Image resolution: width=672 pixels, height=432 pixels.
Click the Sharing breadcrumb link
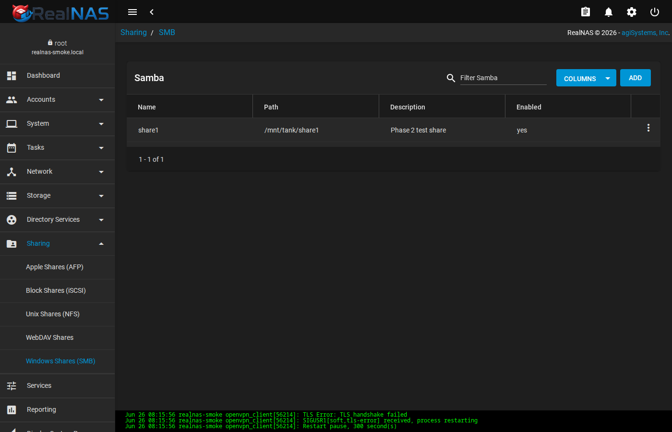click(133, 32)
